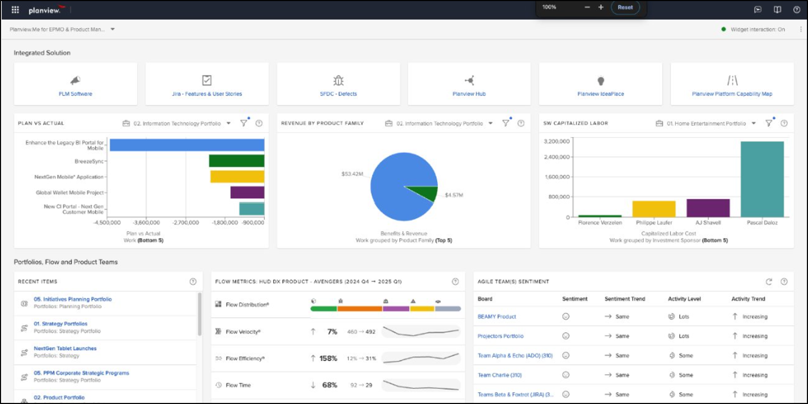Open the PLM Software tile
This screenshot has width=808, height=404.
75,84
